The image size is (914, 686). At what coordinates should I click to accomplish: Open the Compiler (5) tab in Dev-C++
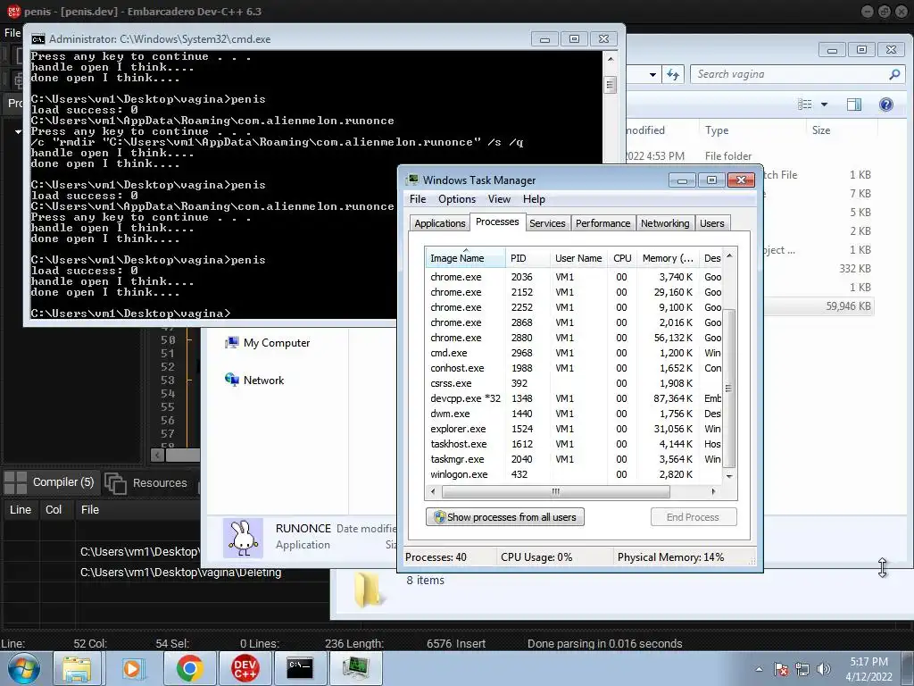point(50,482)
